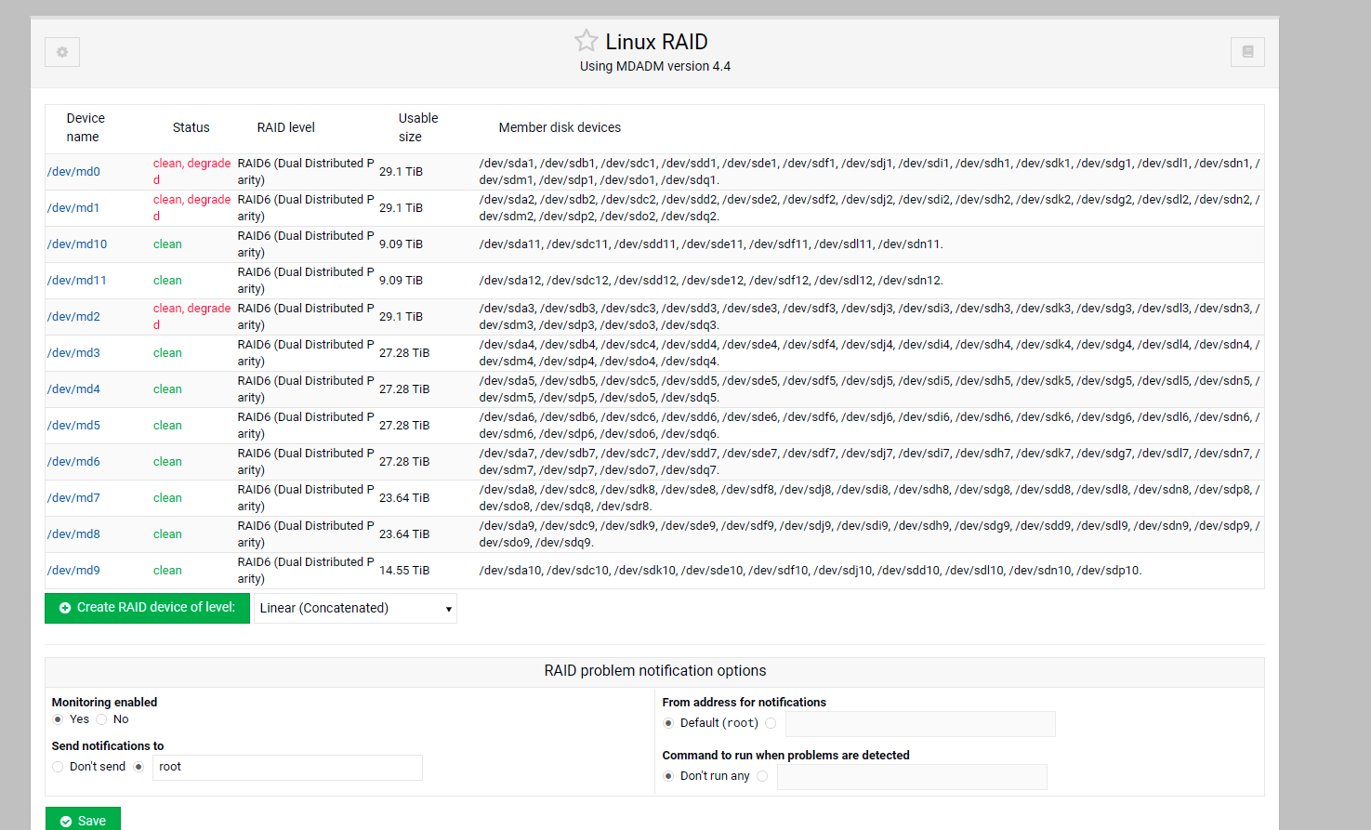
Task: Open RAID device /dev/md0
Action: 73,172
